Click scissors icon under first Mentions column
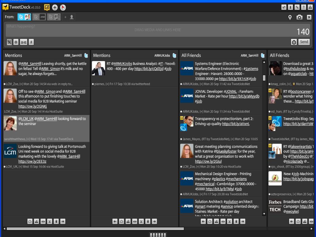 coord(50,222)
